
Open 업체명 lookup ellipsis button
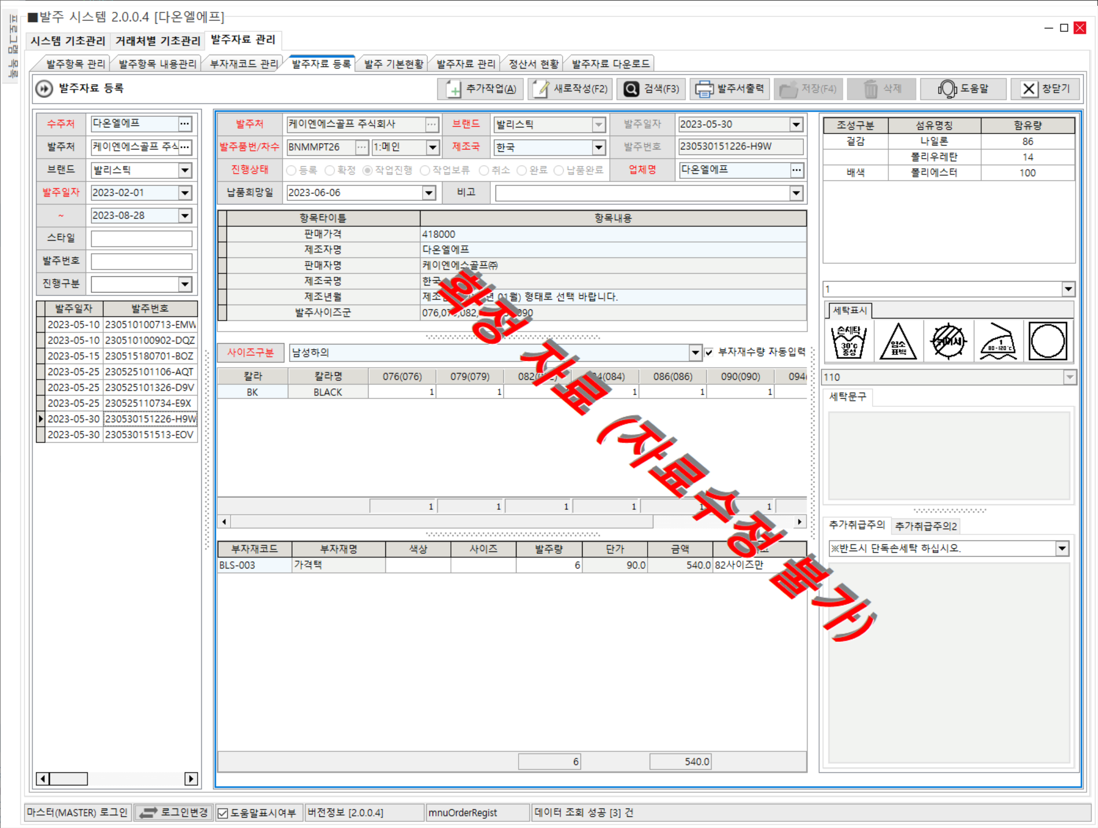tap(796, 170)
